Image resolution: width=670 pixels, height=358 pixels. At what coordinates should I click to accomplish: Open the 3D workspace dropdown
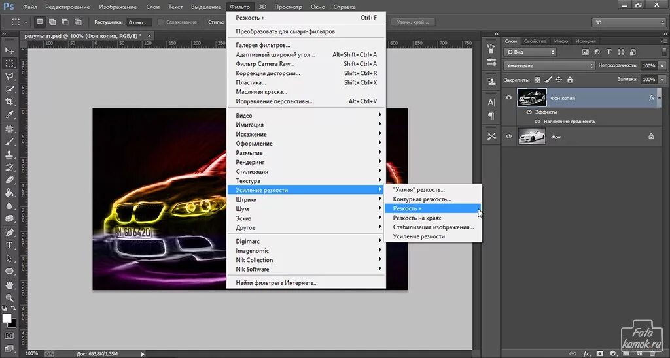pyautogui.click(x=628, y=22)
